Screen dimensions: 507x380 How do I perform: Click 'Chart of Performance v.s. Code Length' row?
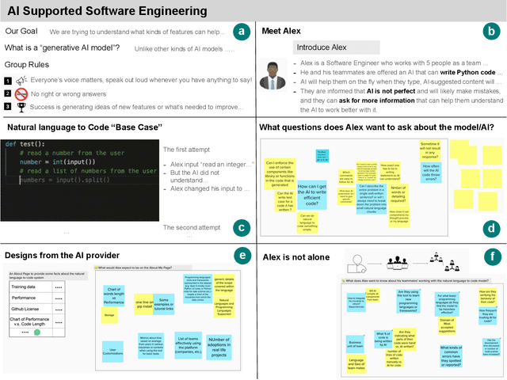37,321
